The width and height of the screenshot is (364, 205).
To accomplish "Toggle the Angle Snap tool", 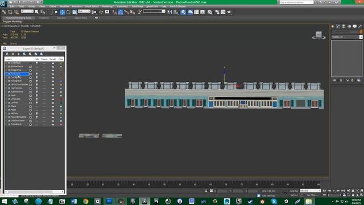I will coord(121,12).
